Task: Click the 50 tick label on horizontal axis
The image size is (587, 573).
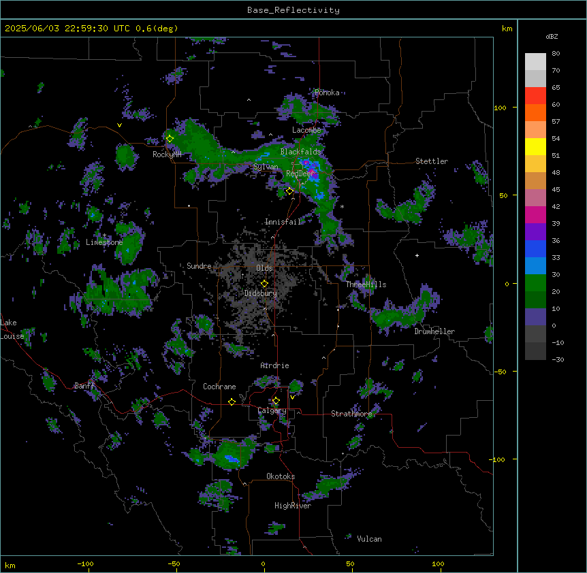Action: [x=350, y=563]
